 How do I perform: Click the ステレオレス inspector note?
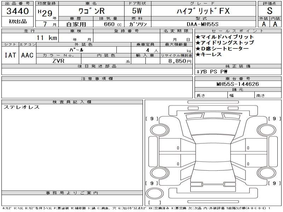click(x=22, y=107)
